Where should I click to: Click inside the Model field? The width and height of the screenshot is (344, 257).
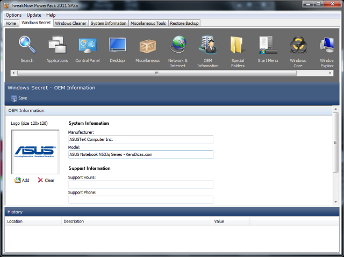[141, 154]
